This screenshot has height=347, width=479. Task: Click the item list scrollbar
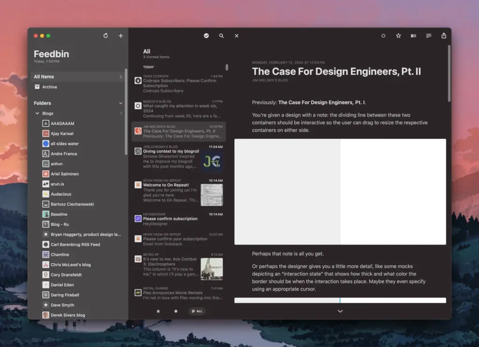click(x=227, y=67)
